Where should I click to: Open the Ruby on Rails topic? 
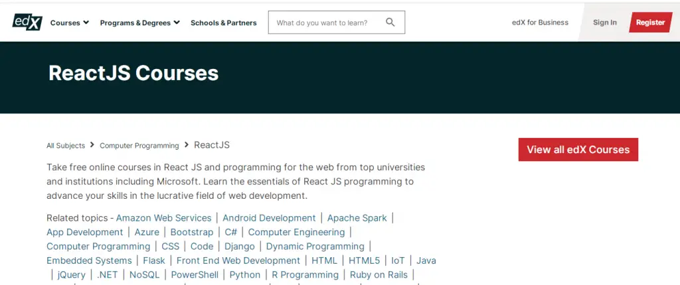coord(379,274)
